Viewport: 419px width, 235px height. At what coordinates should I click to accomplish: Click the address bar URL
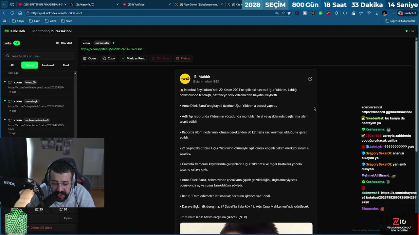coord(57,13)
